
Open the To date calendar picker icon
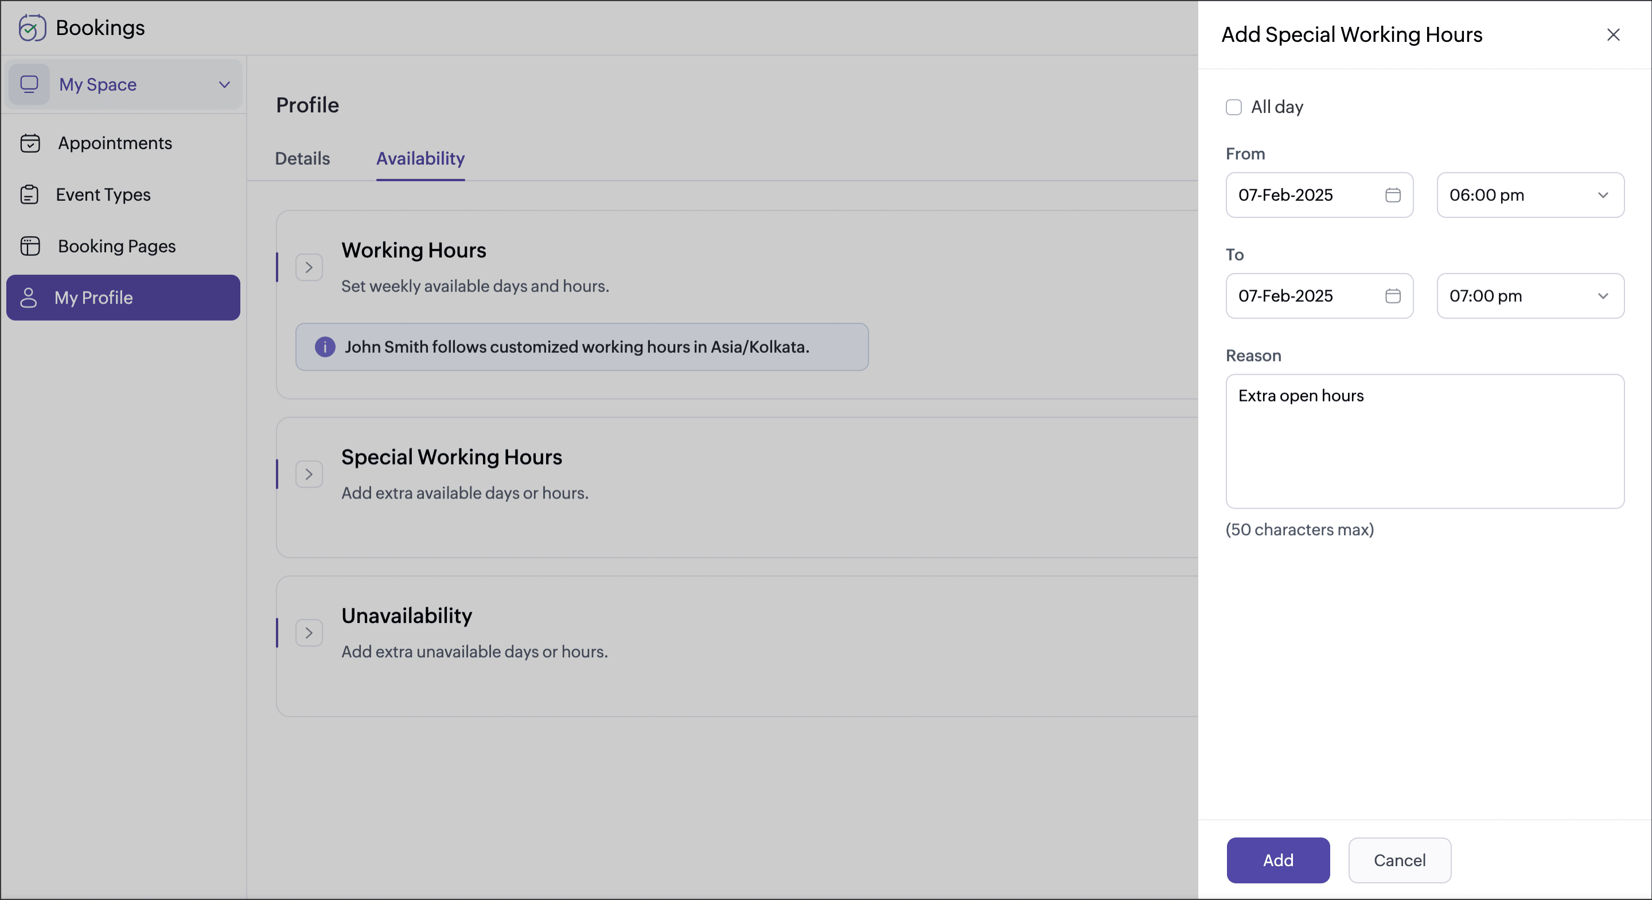1392,296
